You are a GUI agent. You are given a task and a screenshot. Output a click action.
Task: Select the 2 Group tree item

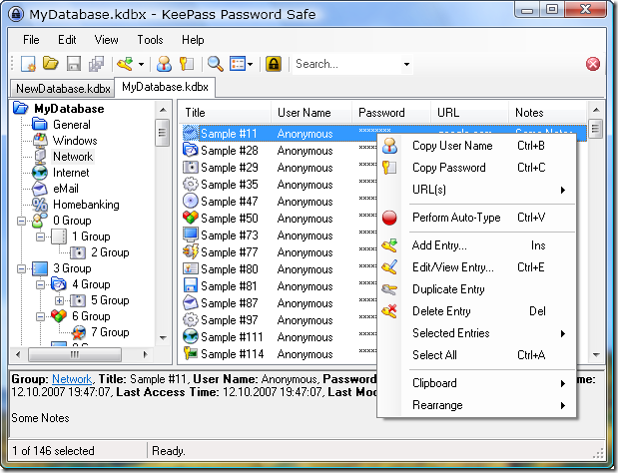[110, 252]
